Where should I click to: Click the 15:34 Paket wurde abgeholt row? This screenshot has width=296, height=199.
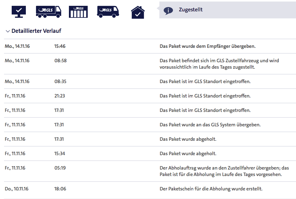[x=150, y=154]
